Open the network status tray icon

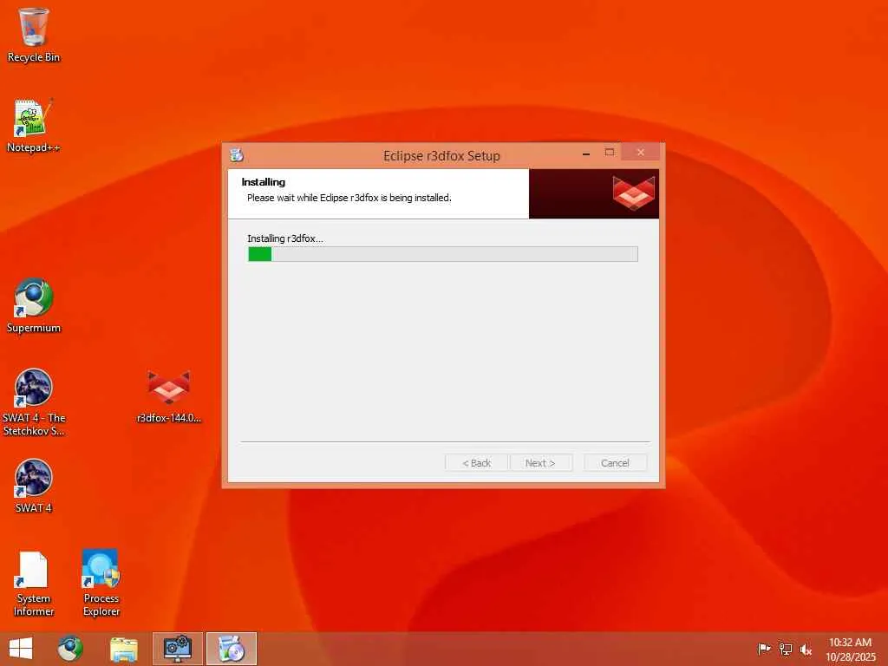pyautogui.click(x=785, y=649)
